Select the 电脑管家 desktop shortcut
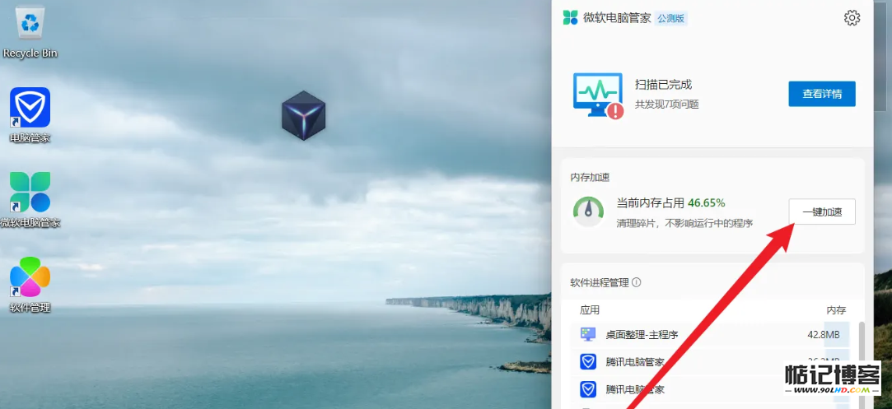892x409 pixels. tap(30, 115)
